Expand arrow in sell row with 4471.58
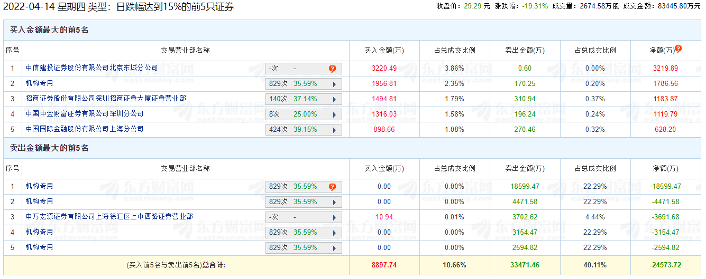Viewport: 706px width, 279px height. tap(334, 202)
